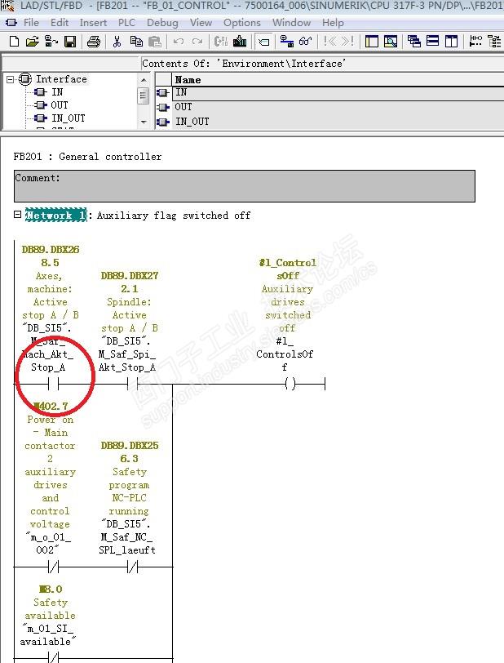The image size is (504, 663).
Task: Select the OUT row in contents table
Action: click(x=330, y=107)
